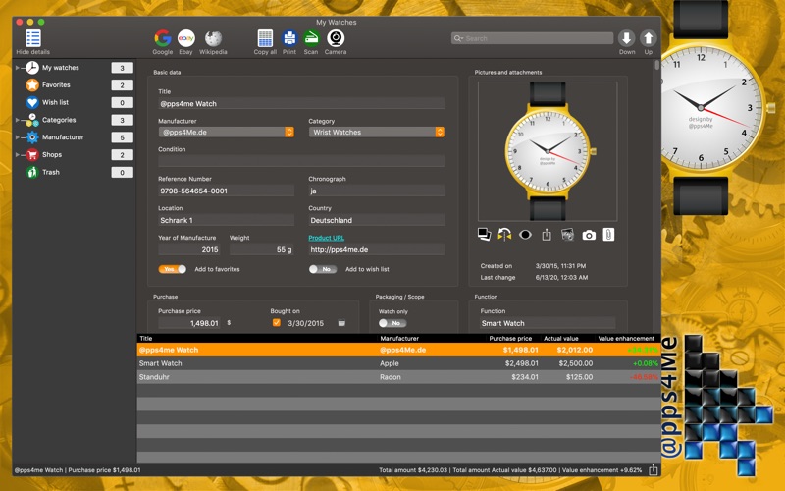This screenshot has width=785, height=491.
Task: Toggle the Add to wish list switch
Action: [323, 269]
